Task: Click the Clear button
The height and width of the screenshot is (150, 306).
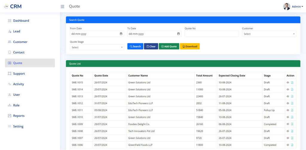Action: (151, 46)
